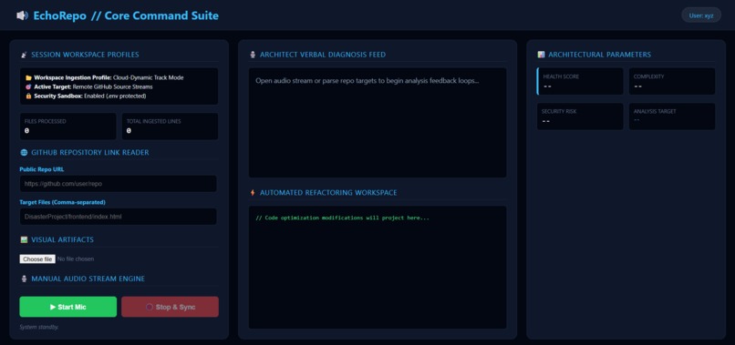This screenshot has width=735, height=345.
Task: Click the 'No file chosen' label
Action: [76, 259]
